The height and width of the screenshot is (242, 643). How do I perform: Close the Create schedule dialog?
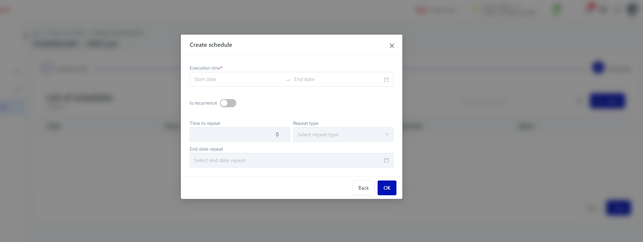392,46
